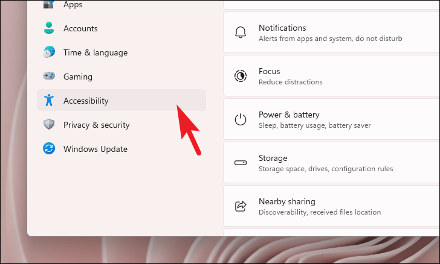
Task: Click the Nearby sharing icon
Action: (x=241, y=206)
